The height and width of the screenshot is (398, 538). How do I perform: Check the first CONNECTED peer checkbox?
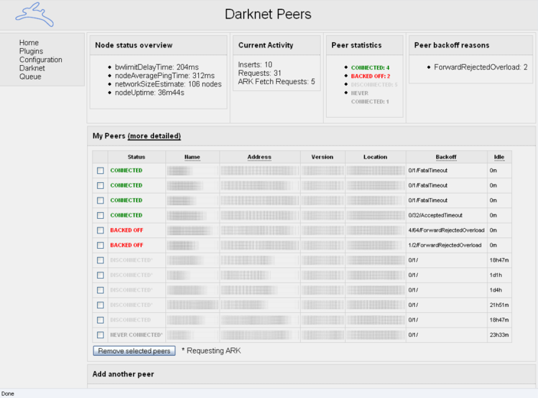[x=100, y=171]
